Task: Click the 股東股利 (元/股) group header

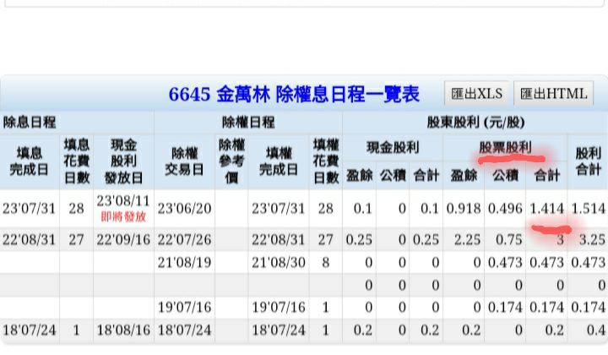Action: 475,123
